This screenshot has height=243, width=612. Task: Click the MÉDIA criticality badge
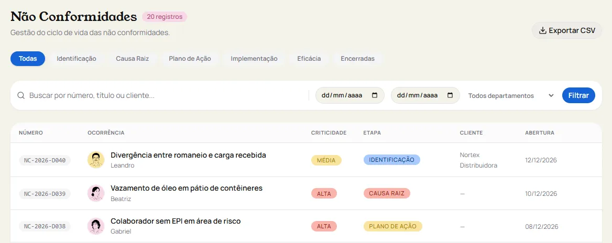click(x=326, y=160)
